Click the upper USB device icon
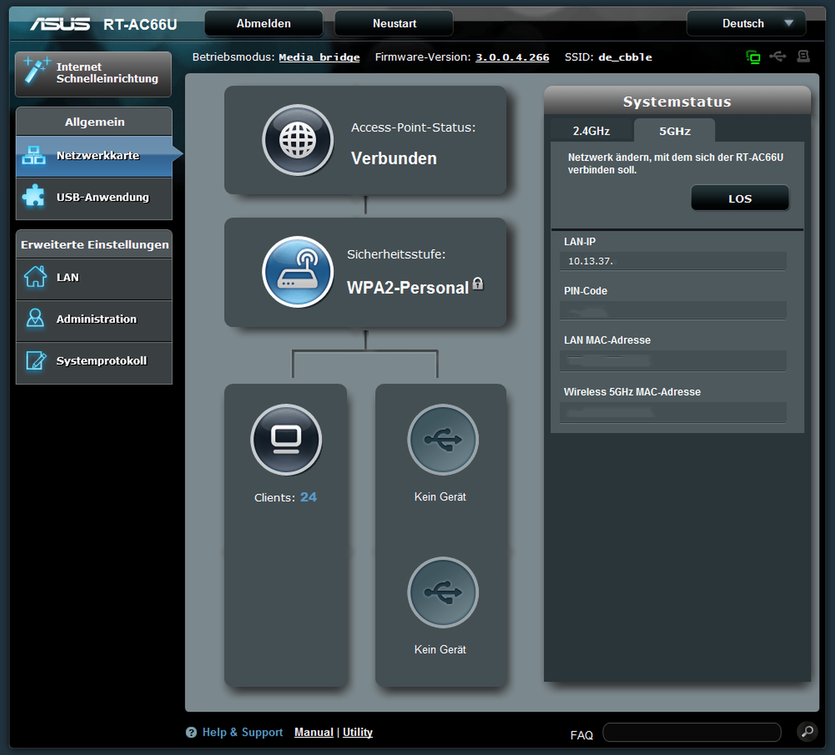The width and height of the screenshot is (835, 755). [x=443, y=440]
